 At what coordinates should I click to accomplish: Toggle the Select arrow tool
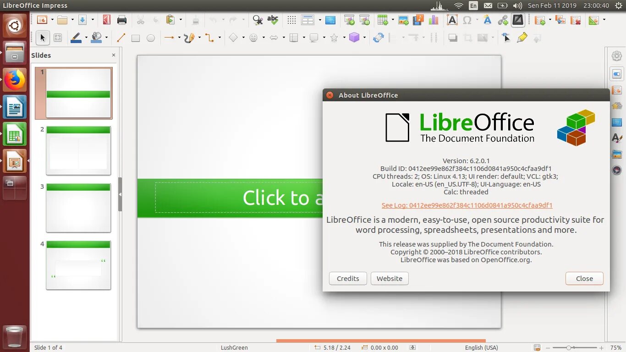click(x=43, y=38)
